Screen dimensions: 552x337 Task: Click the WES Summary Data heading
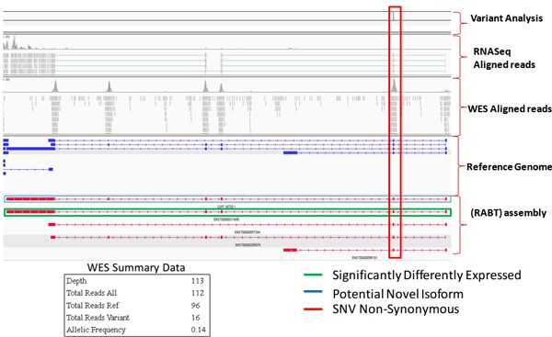click(x=136, y=268)
